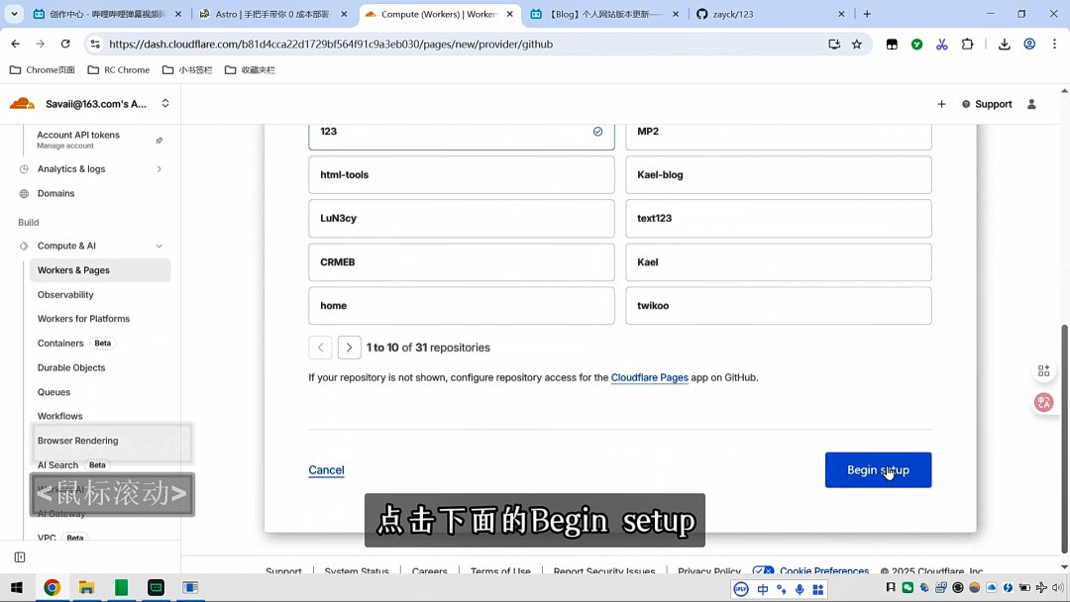This screenshot has width=1070, height=602.
Task: Reload the page with the refresh icon
Action: (65, 44)
